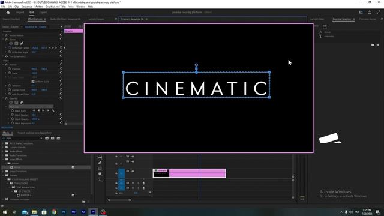
Task: Filter by YUV Effects icon
Action: [58, 138]
